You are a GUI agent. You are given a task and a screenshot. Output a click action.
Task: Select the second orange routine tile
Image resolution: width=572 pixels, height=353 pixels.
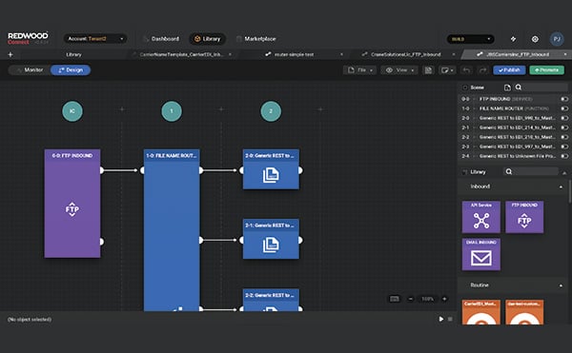(x=524, y=312)
